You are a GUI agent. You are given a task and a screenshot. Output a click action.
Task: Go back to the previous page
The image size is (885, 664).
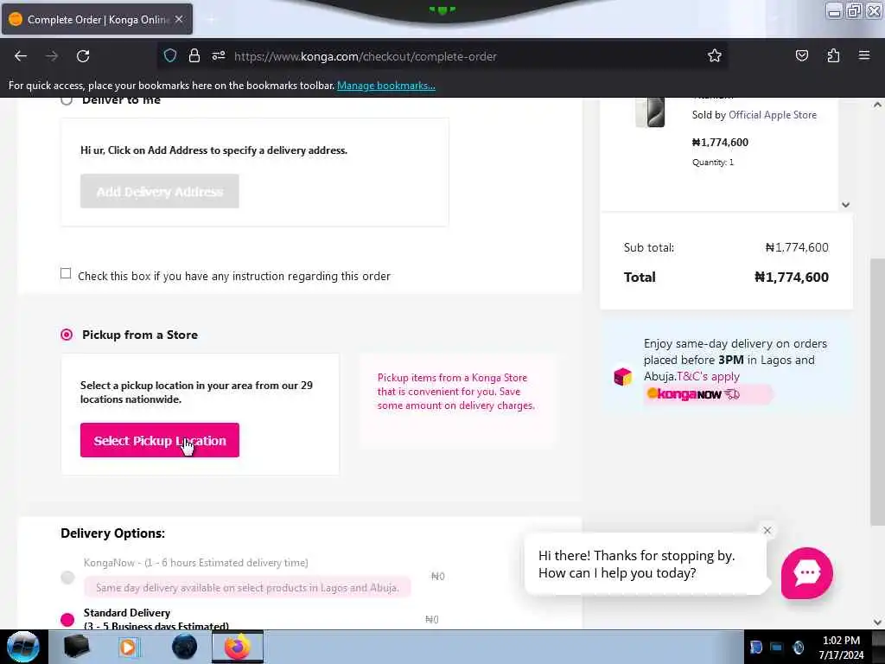click(21, 56)
